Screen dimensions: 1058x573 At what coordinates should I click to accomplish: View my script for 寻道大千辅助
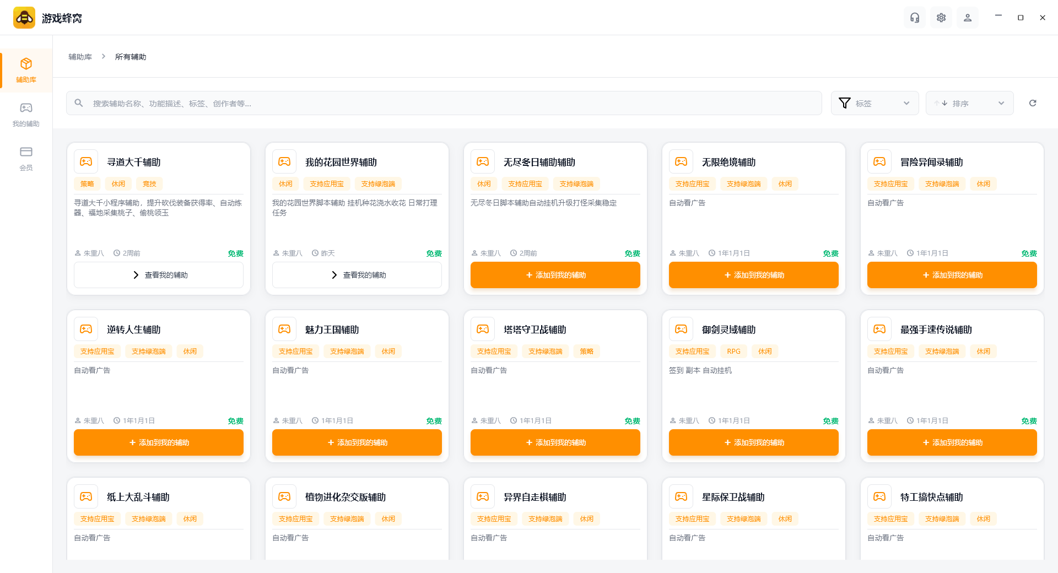(x=159, y=275)
